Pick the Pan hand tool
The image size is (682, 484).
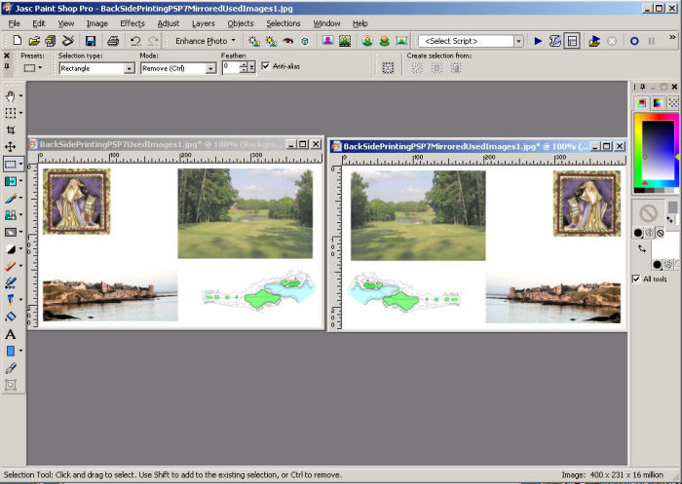[11, 96]
